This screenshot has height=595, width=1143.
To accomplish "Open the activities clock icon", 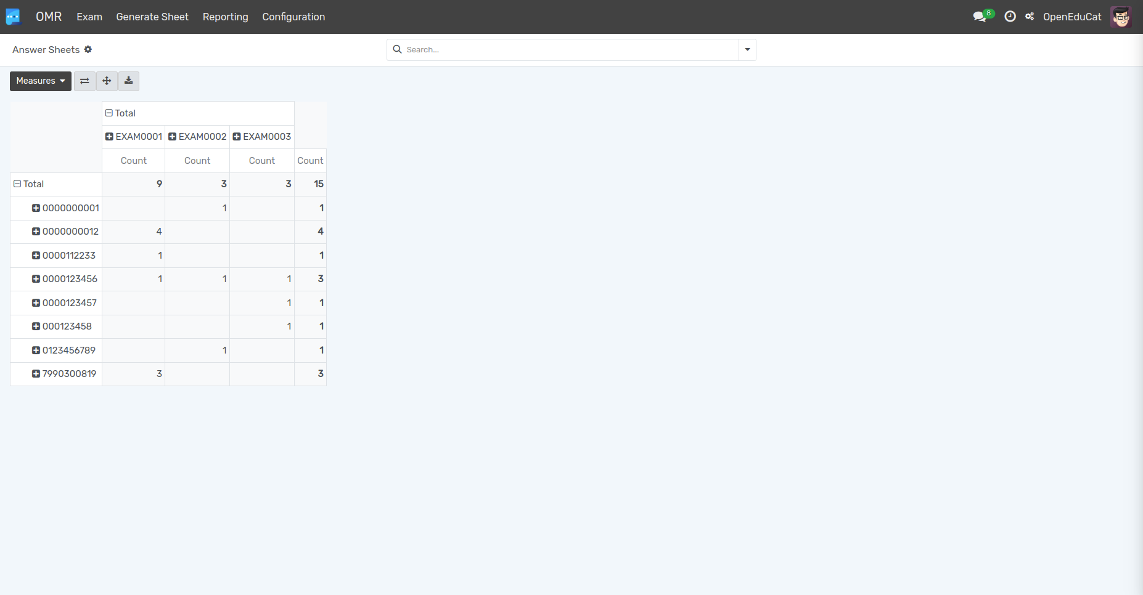I will [1010, 17].
